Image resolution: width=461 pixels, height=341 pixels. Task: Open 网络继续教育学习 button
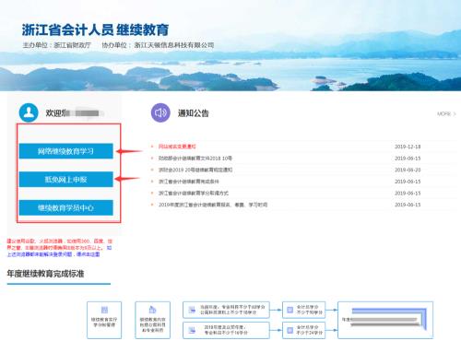click(65, 151)
